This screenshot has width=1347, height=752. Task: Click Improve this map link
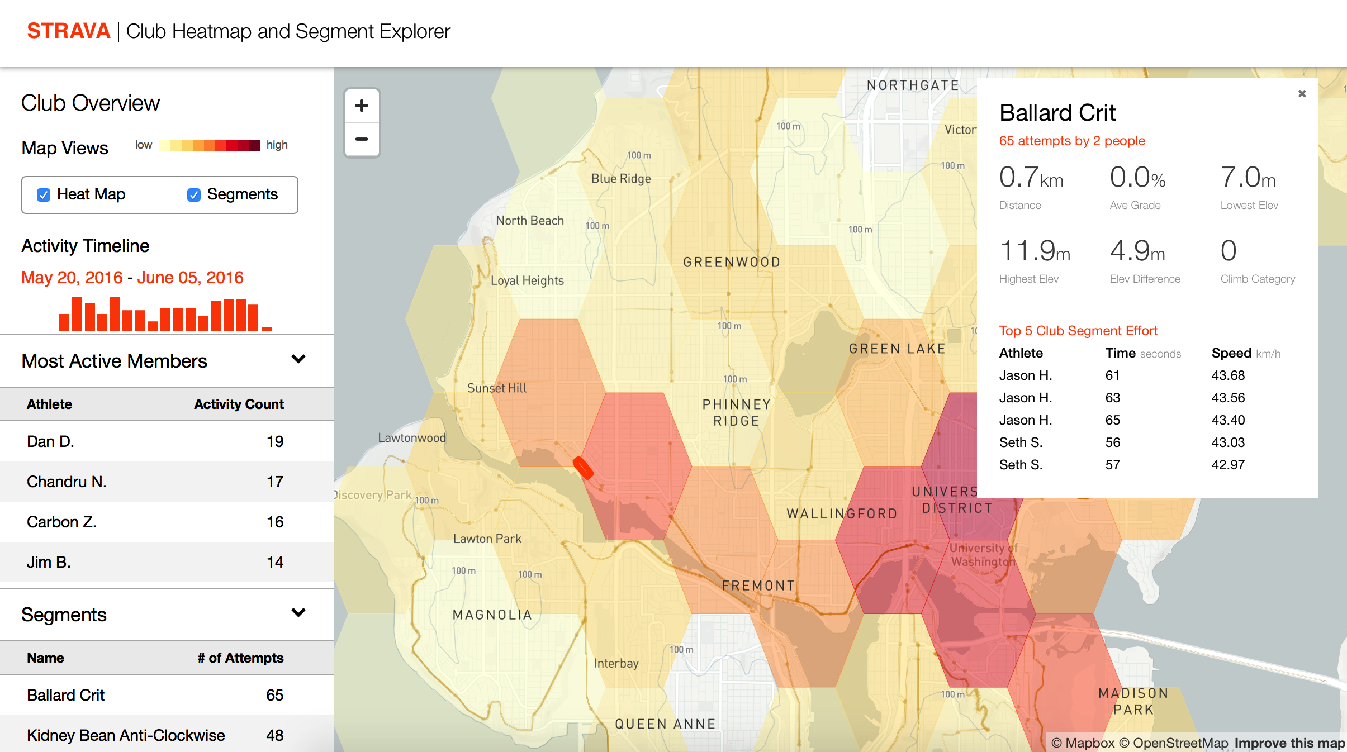pyautogui.click(x=1289, y=743)
